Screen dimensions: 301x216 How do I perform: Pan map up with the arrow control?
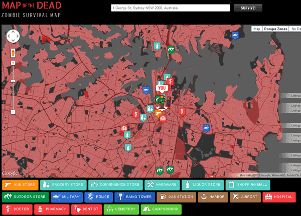point(13,32)
